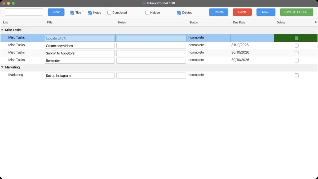Screen dimensions: 318x179
Task: Click the notes field for Reminder
Action: coord(151,60)
